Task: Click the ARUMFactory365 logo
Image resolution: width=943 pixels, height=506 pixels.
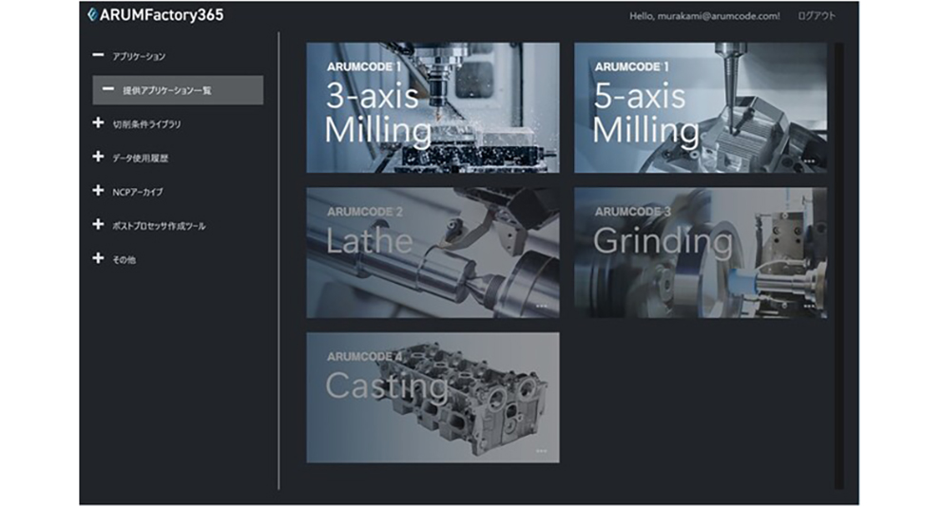Action: 156,15
